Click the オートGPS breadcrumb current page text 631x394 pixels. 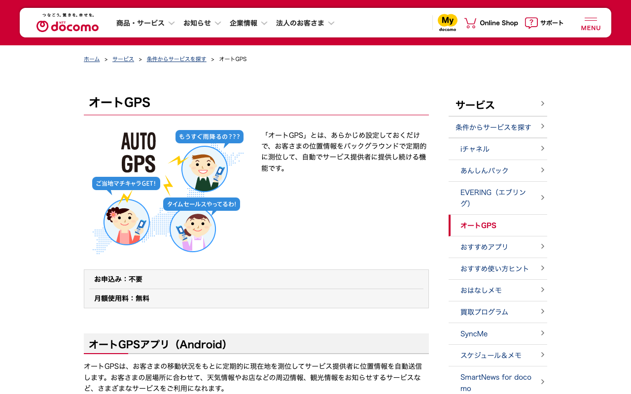click(x=233, y=59)
